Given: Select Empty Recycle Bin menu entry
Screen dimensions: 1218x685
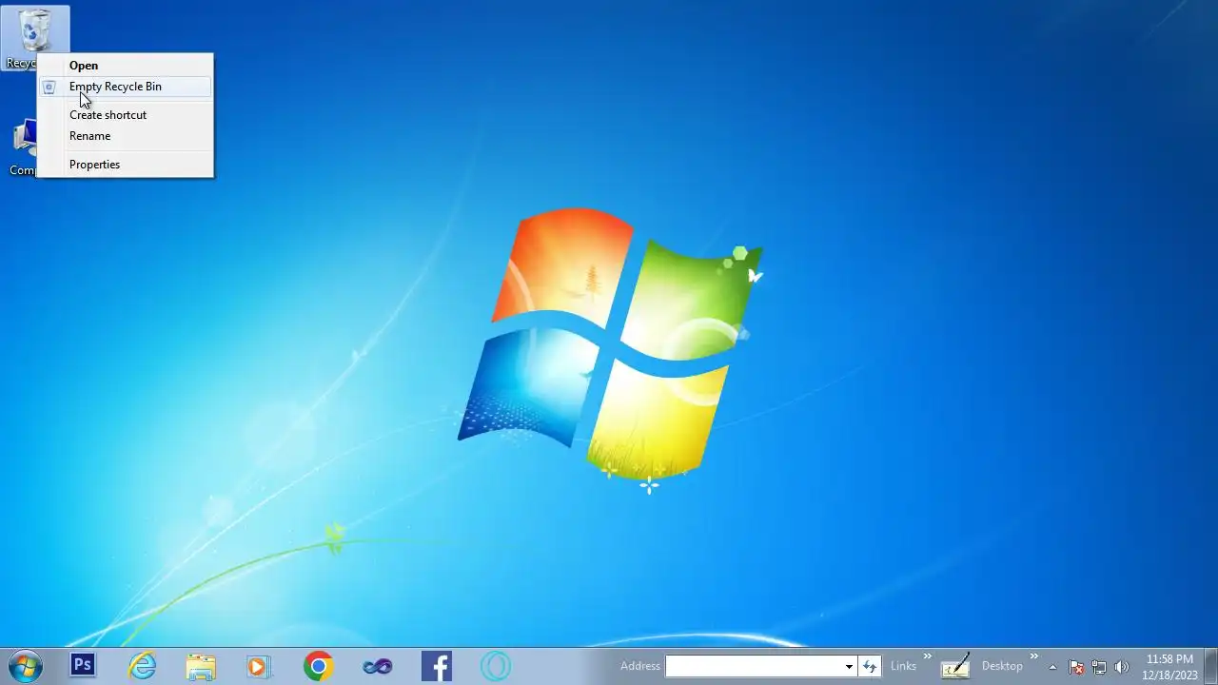Looking at the screenshot, I should point(125,87).
